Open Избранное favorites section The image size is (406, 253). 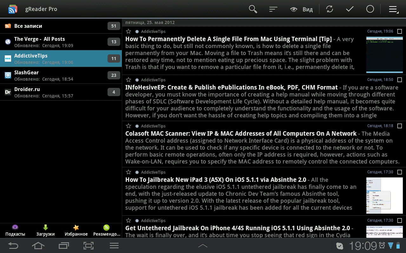pyautogui.click(x=76, y=231)
